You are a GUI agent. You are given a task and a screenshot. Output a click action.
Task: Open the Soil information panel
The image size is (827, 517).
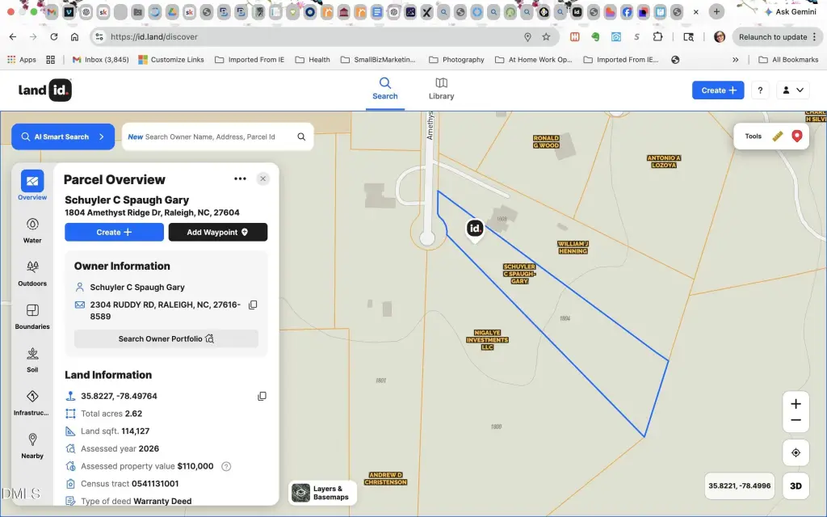[32, 359]
